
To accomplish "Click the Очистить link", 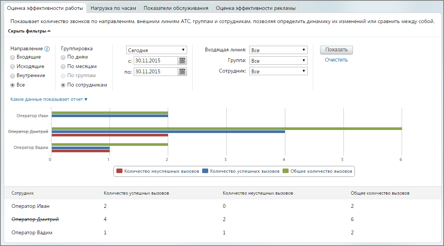I will click(x=336, y=60).
